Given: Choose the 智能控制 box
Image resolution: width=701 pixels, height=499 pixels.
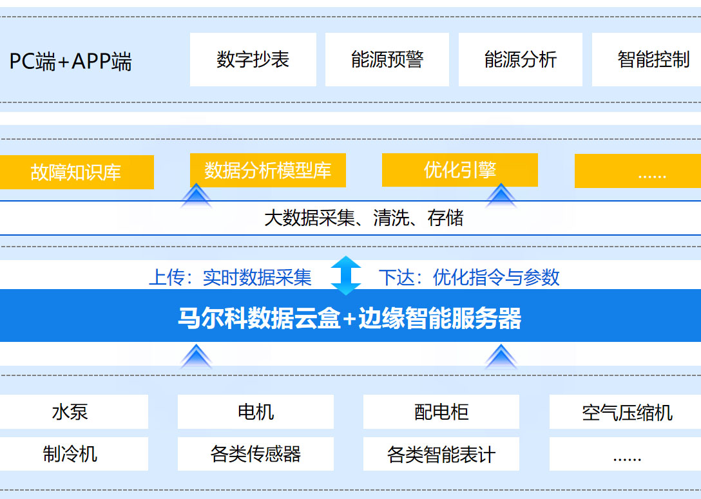Looking at the screenshot, I should tap(646, 59).
